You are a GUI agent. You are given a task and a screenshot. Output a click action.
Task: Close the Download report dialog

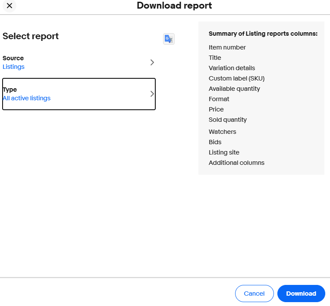click(9, 6)
